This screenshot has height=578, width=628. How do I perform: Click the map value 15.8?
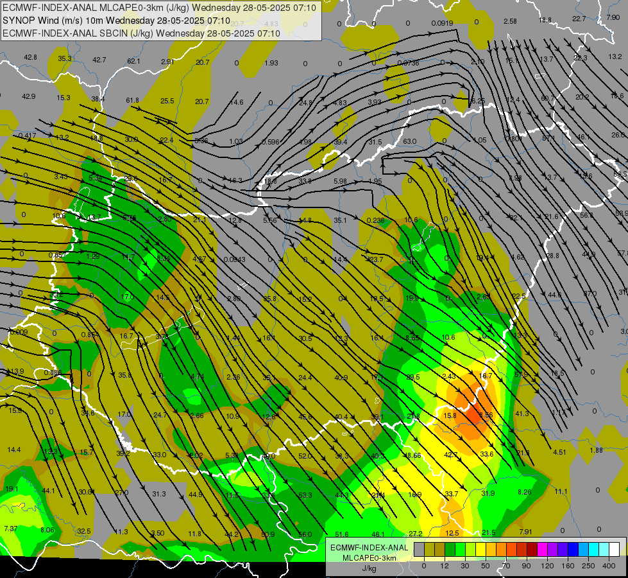(x=450, y=415)
